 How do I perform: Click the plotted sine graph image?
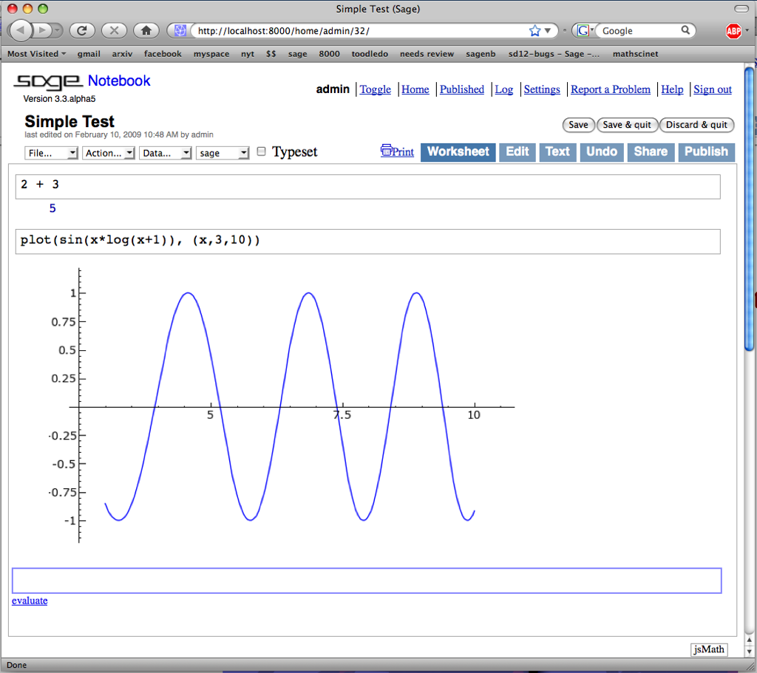(282, 406)
